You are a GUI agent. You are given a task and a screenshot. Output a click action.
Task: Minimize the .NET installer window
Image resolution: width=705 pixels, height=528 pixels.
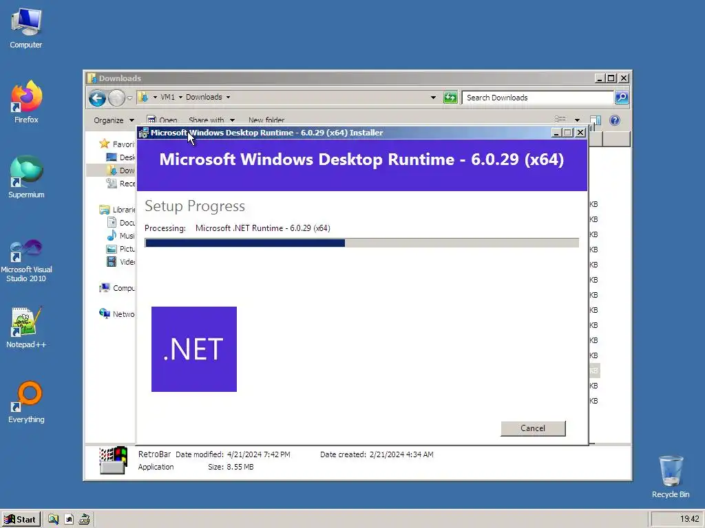point(556,133)
